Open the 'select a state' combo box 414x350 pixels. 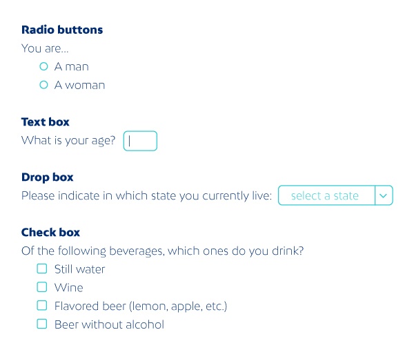pos(326,196)
